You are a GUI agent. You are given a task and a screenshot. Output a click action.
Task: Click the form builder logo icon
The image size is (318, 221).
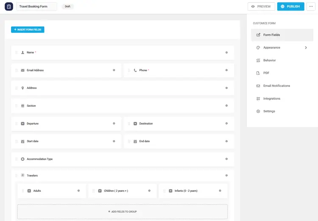[9, 6]
